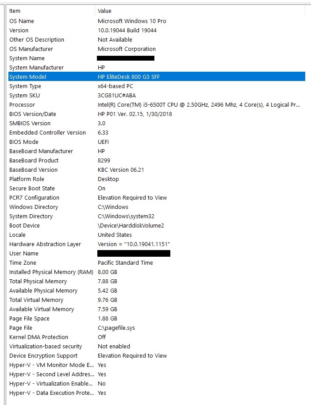Select the Hyper-V - Data Execution Protection row
The width and height of the screenshot is (311, 405).
click(x=157, y=393)
